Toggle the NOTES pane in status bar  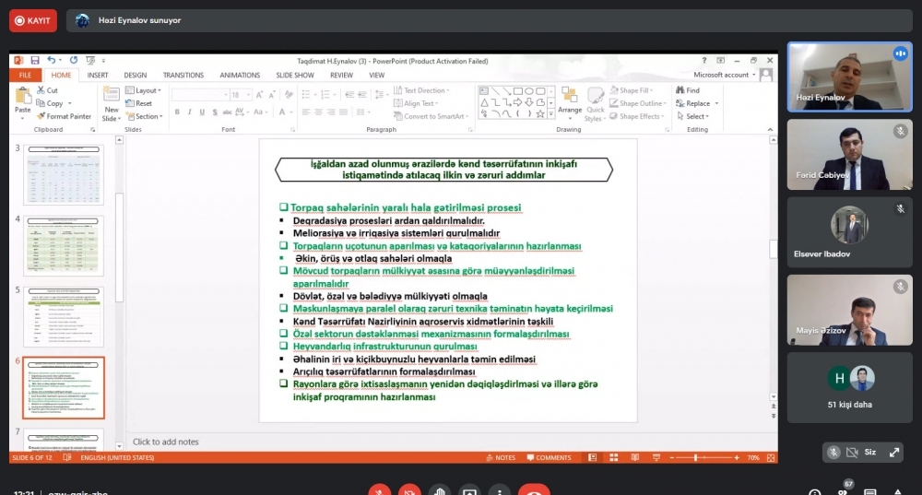[x=501, y=457]
